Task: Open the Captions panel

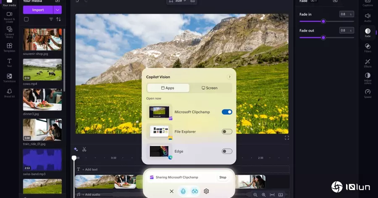Action: [367, 3]
